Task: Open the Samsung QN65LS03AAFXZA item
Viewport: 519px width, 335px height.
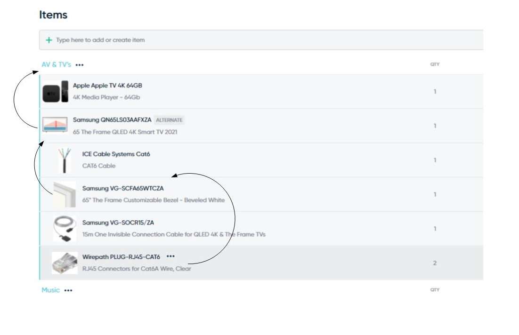Action: (112, 120)
